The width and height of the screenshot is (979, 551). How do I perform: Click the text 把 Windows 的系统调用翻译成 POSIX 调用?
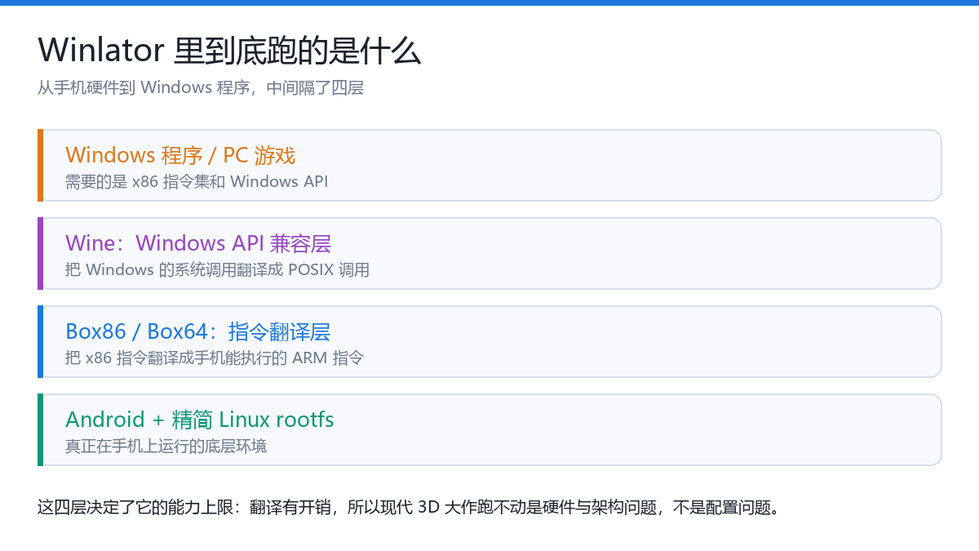[x=217, y=269]
